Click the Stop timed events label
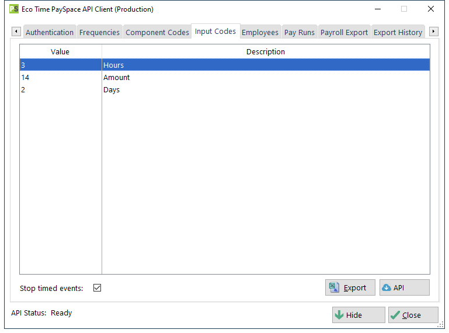 click(x=51, y=288)
